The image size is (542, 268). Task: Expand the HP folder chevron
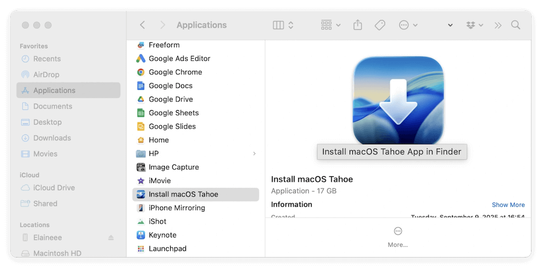[x=254, y=153]
